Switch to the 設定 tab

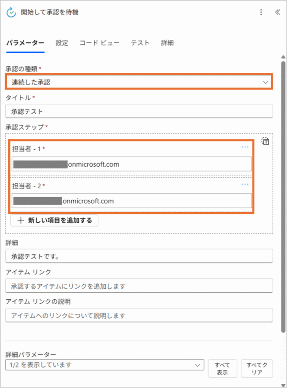tap(62, 43)
